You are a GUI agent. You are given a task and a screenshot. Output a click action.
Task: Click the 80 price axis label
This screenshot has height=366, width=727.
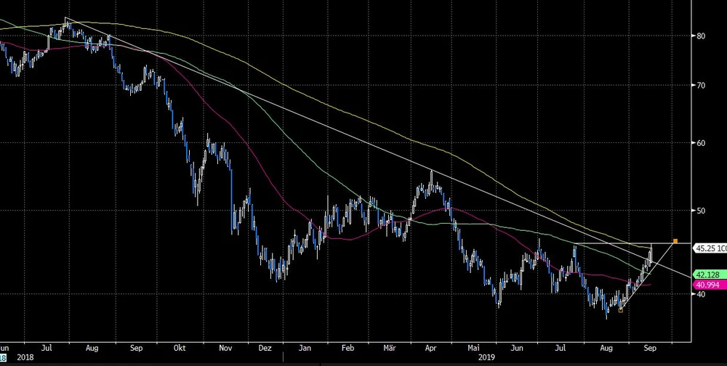[701, 36]
